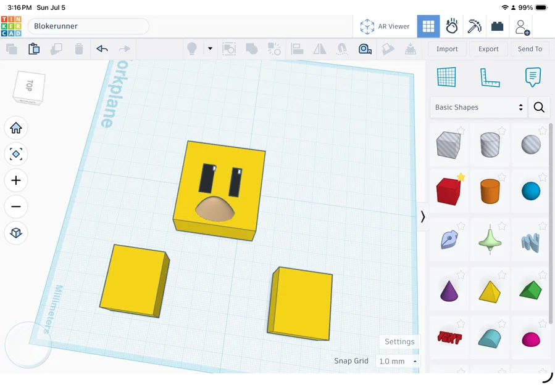Return to Home view
Screen dimensions: 555x385
[x=16, y=128]
